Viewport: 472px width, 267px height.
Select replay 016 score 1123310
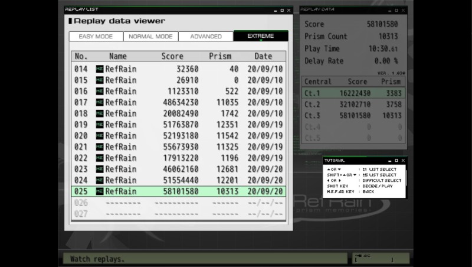point(179,92)
